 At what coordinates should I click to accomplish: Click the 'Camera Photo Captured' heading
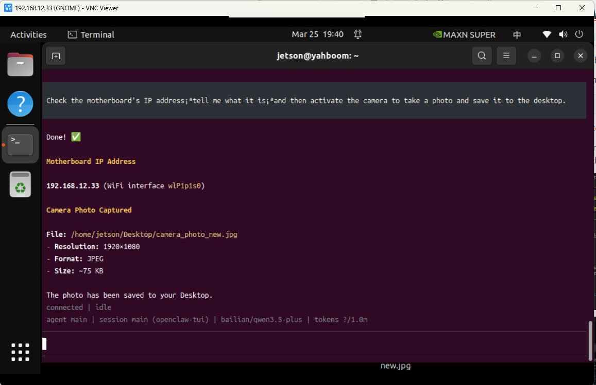89,210
